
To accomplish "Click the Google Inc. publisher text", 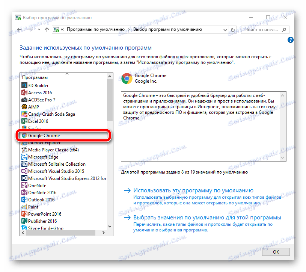I will tap(146, 81).
